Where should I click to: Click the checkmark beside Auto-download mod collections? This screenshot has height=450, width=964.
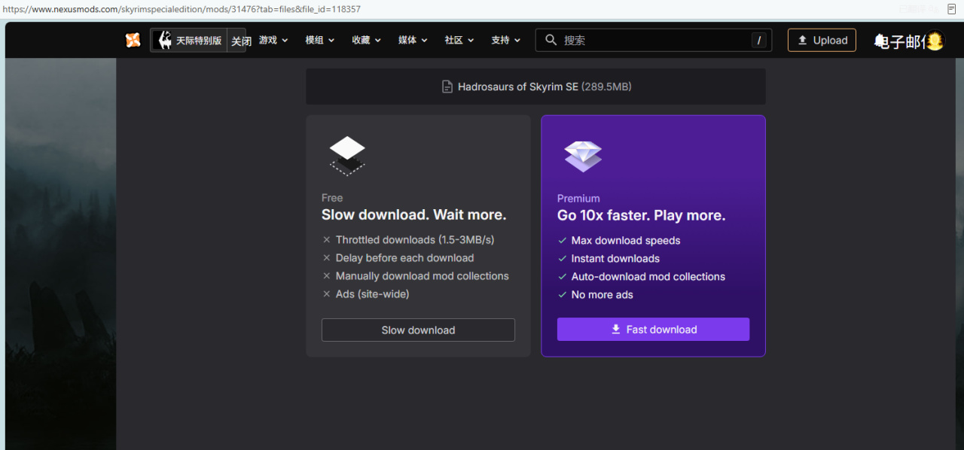(562, 277)
